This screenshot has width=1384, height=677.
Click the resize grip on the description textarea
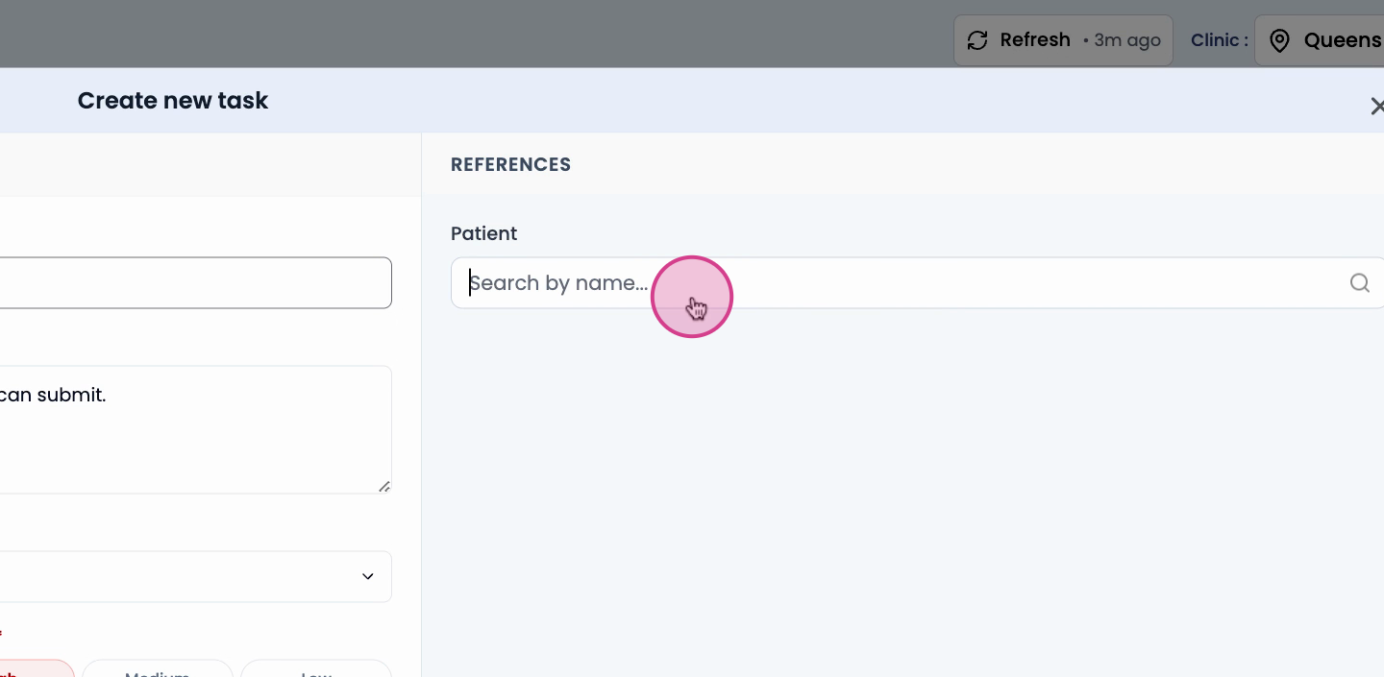tap(384, 486)
